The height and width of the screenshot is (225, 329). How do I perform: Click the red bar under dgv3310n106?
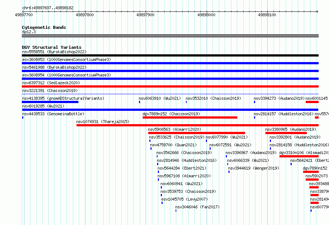click(x=299, y=156)
